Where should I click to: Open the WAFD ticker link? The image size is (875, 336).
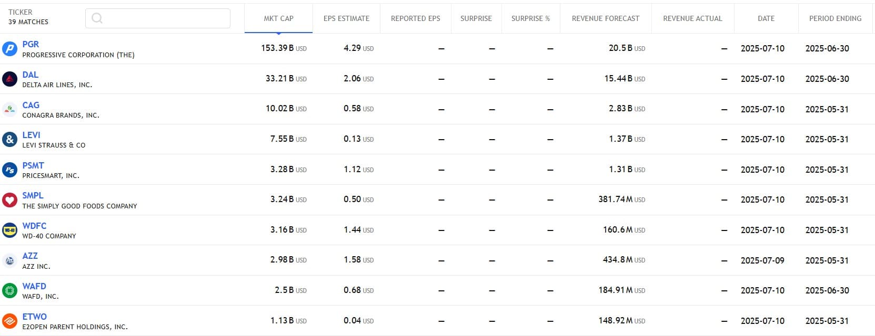(34, 286)
